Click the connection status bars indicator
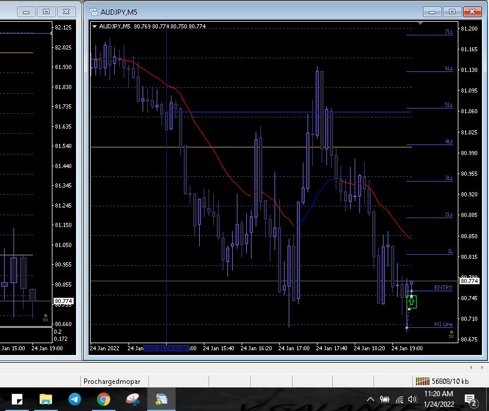 (422, 381)
